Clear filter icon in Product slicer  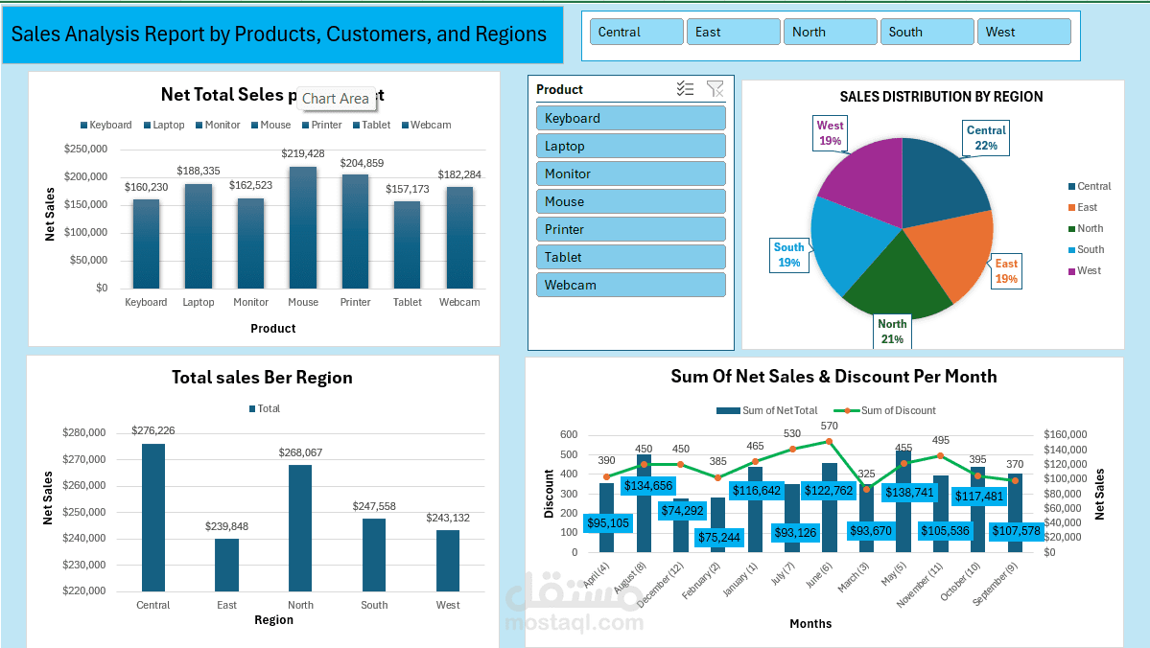[x=715, y=89]
